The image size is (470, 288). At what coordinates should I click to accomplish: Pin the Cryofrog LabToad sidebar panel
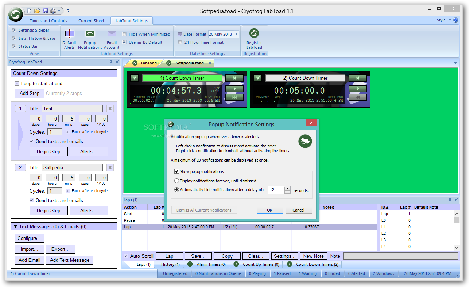click(111, 62)
